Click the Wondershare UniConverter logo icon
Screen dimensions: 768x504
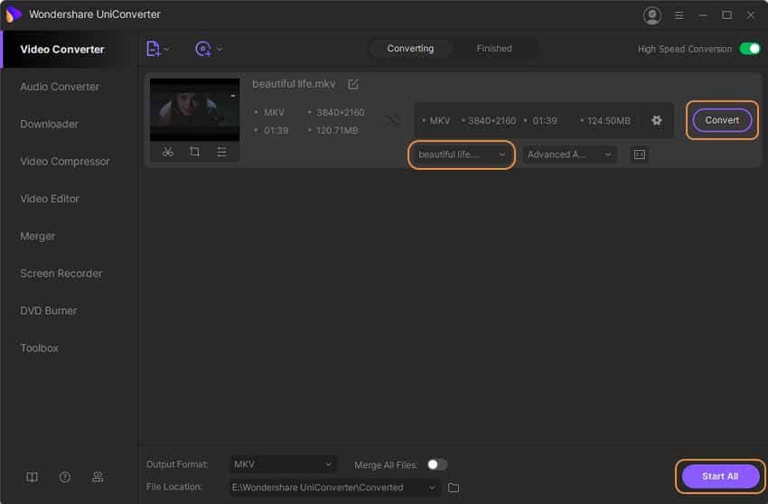tap(13, 14)
